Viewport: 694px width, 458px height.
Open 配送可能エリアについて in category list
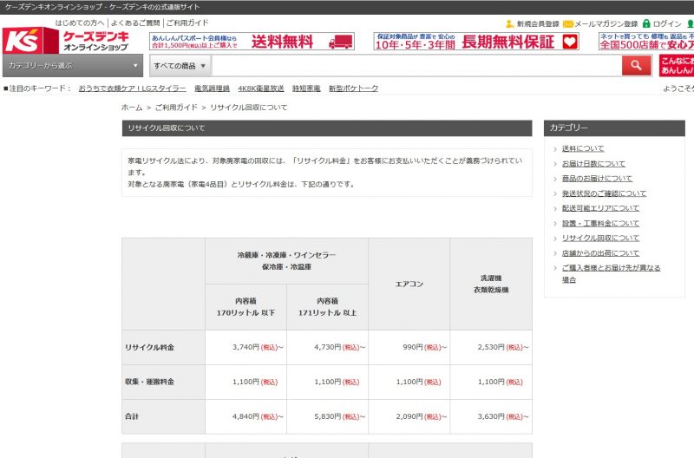(x=599, y=208)
